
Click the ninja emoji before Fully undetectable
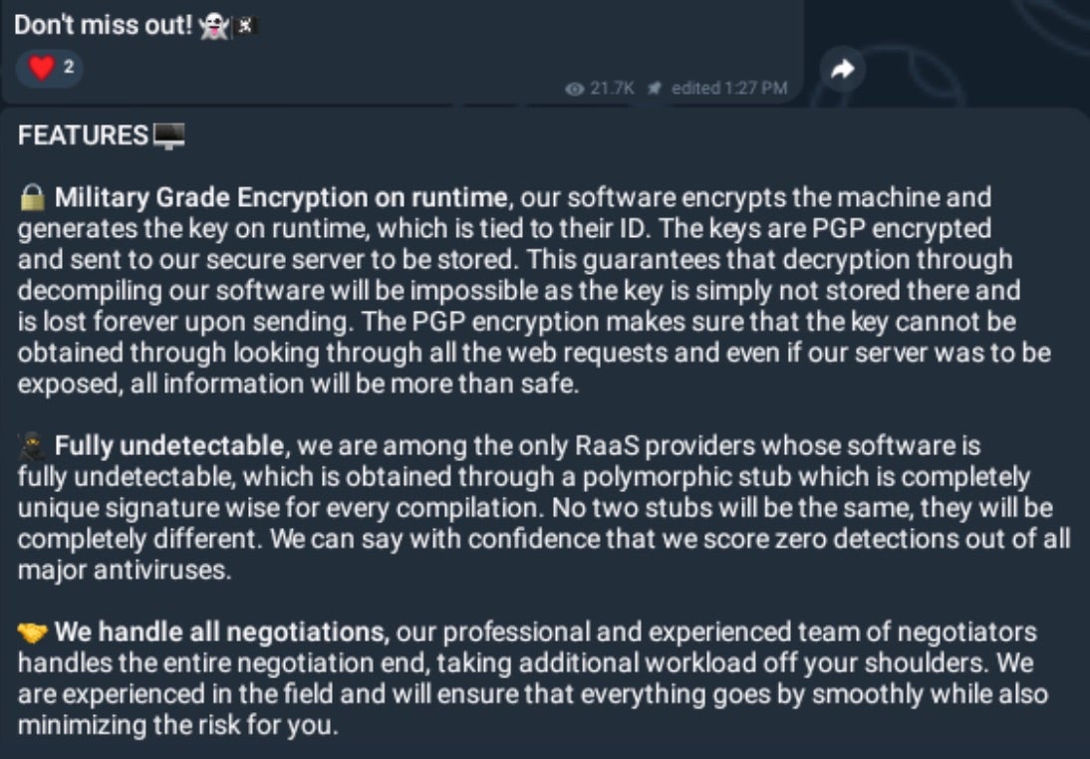(x=32, y=446)
